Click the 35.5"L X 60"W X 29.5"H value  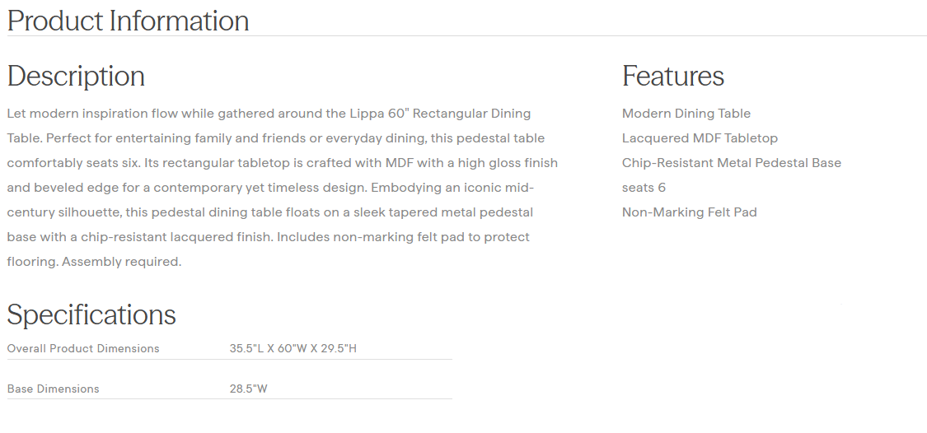click(x=293, y=348)
